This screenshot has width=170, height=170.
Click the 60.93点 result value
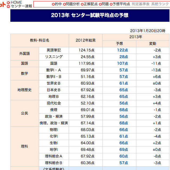pos(88,83)
